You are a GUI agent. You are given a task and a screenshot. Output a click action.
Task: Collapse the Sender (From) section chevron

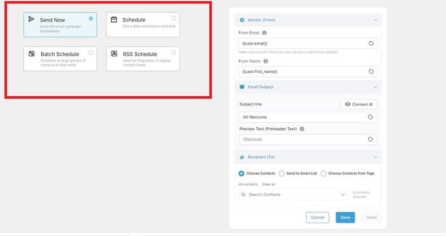(375, 20)
